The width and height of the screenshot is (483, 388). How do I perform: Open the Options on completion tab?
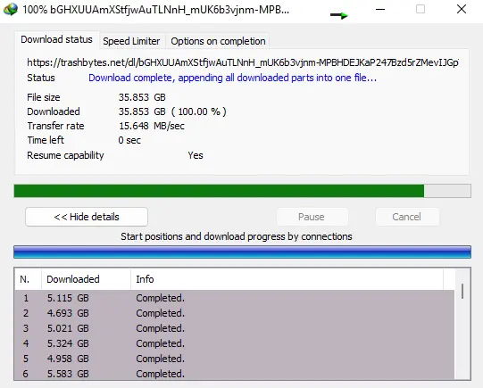coord(218,41)
